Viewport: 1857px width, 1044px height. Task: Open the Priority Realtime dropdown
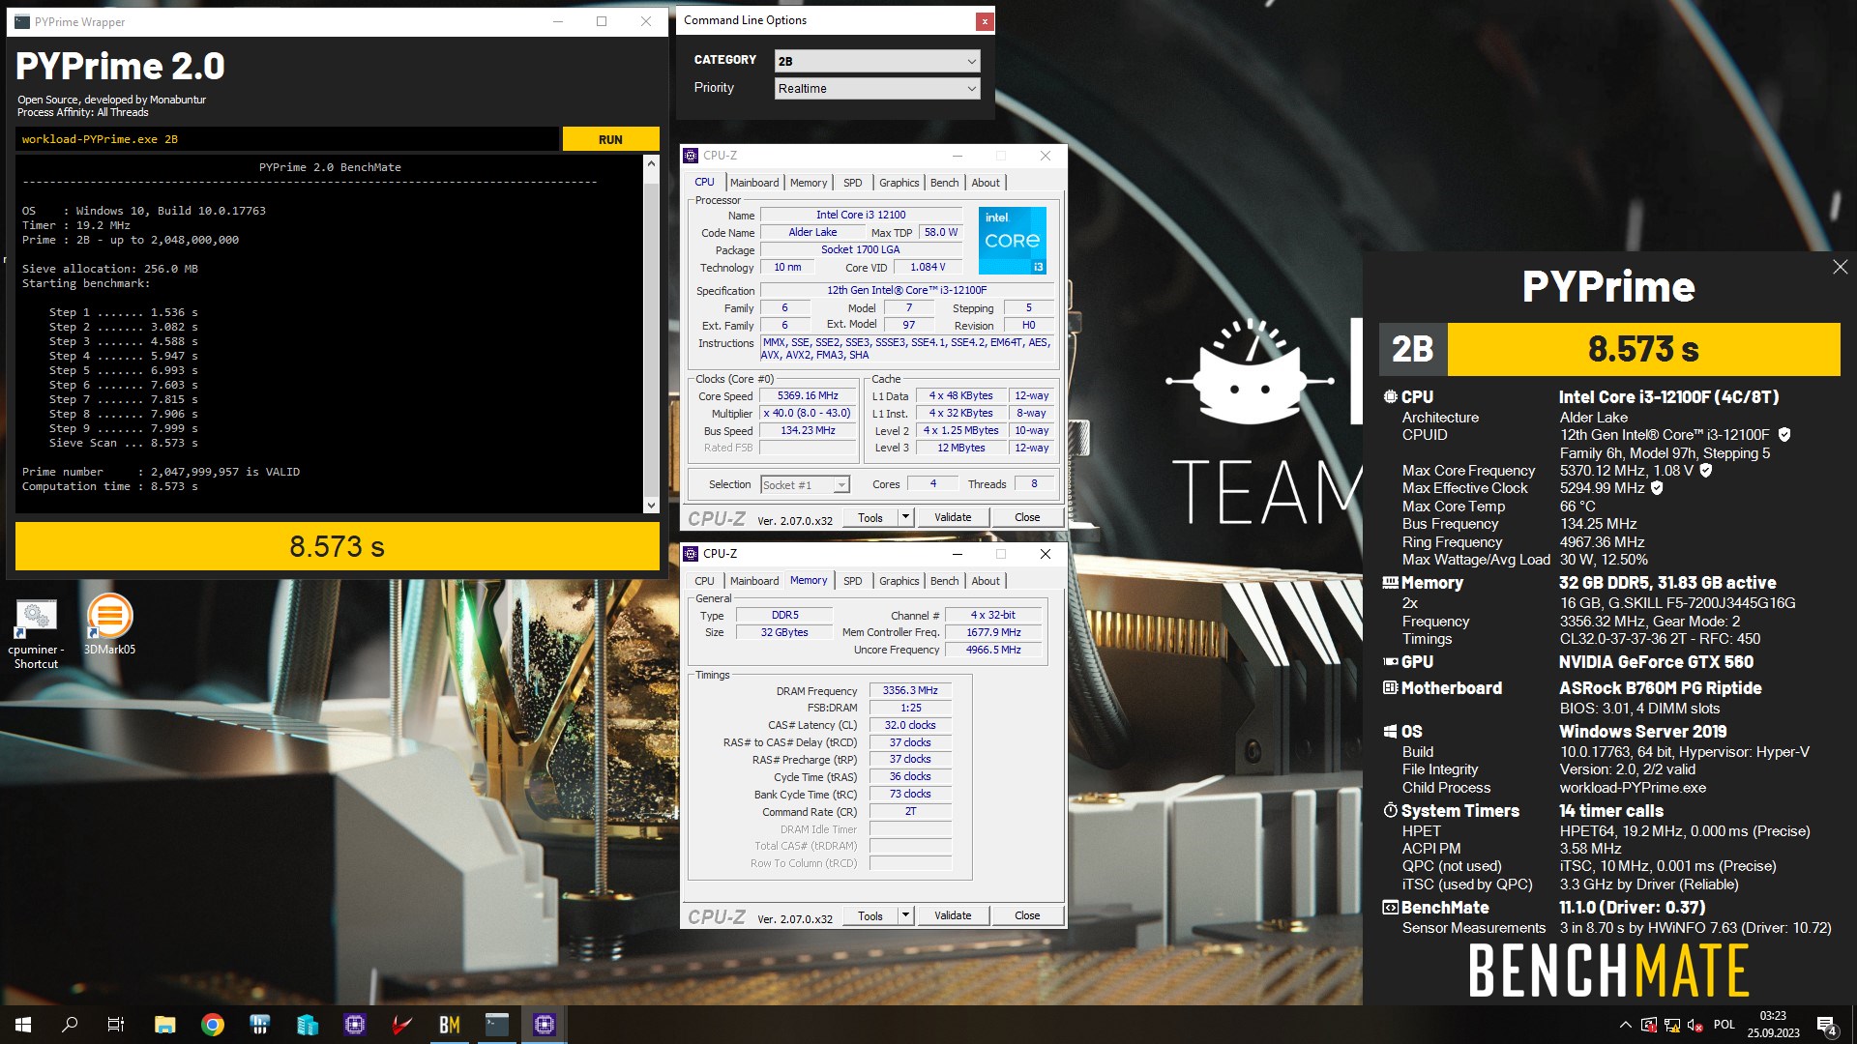click(877, 88)
